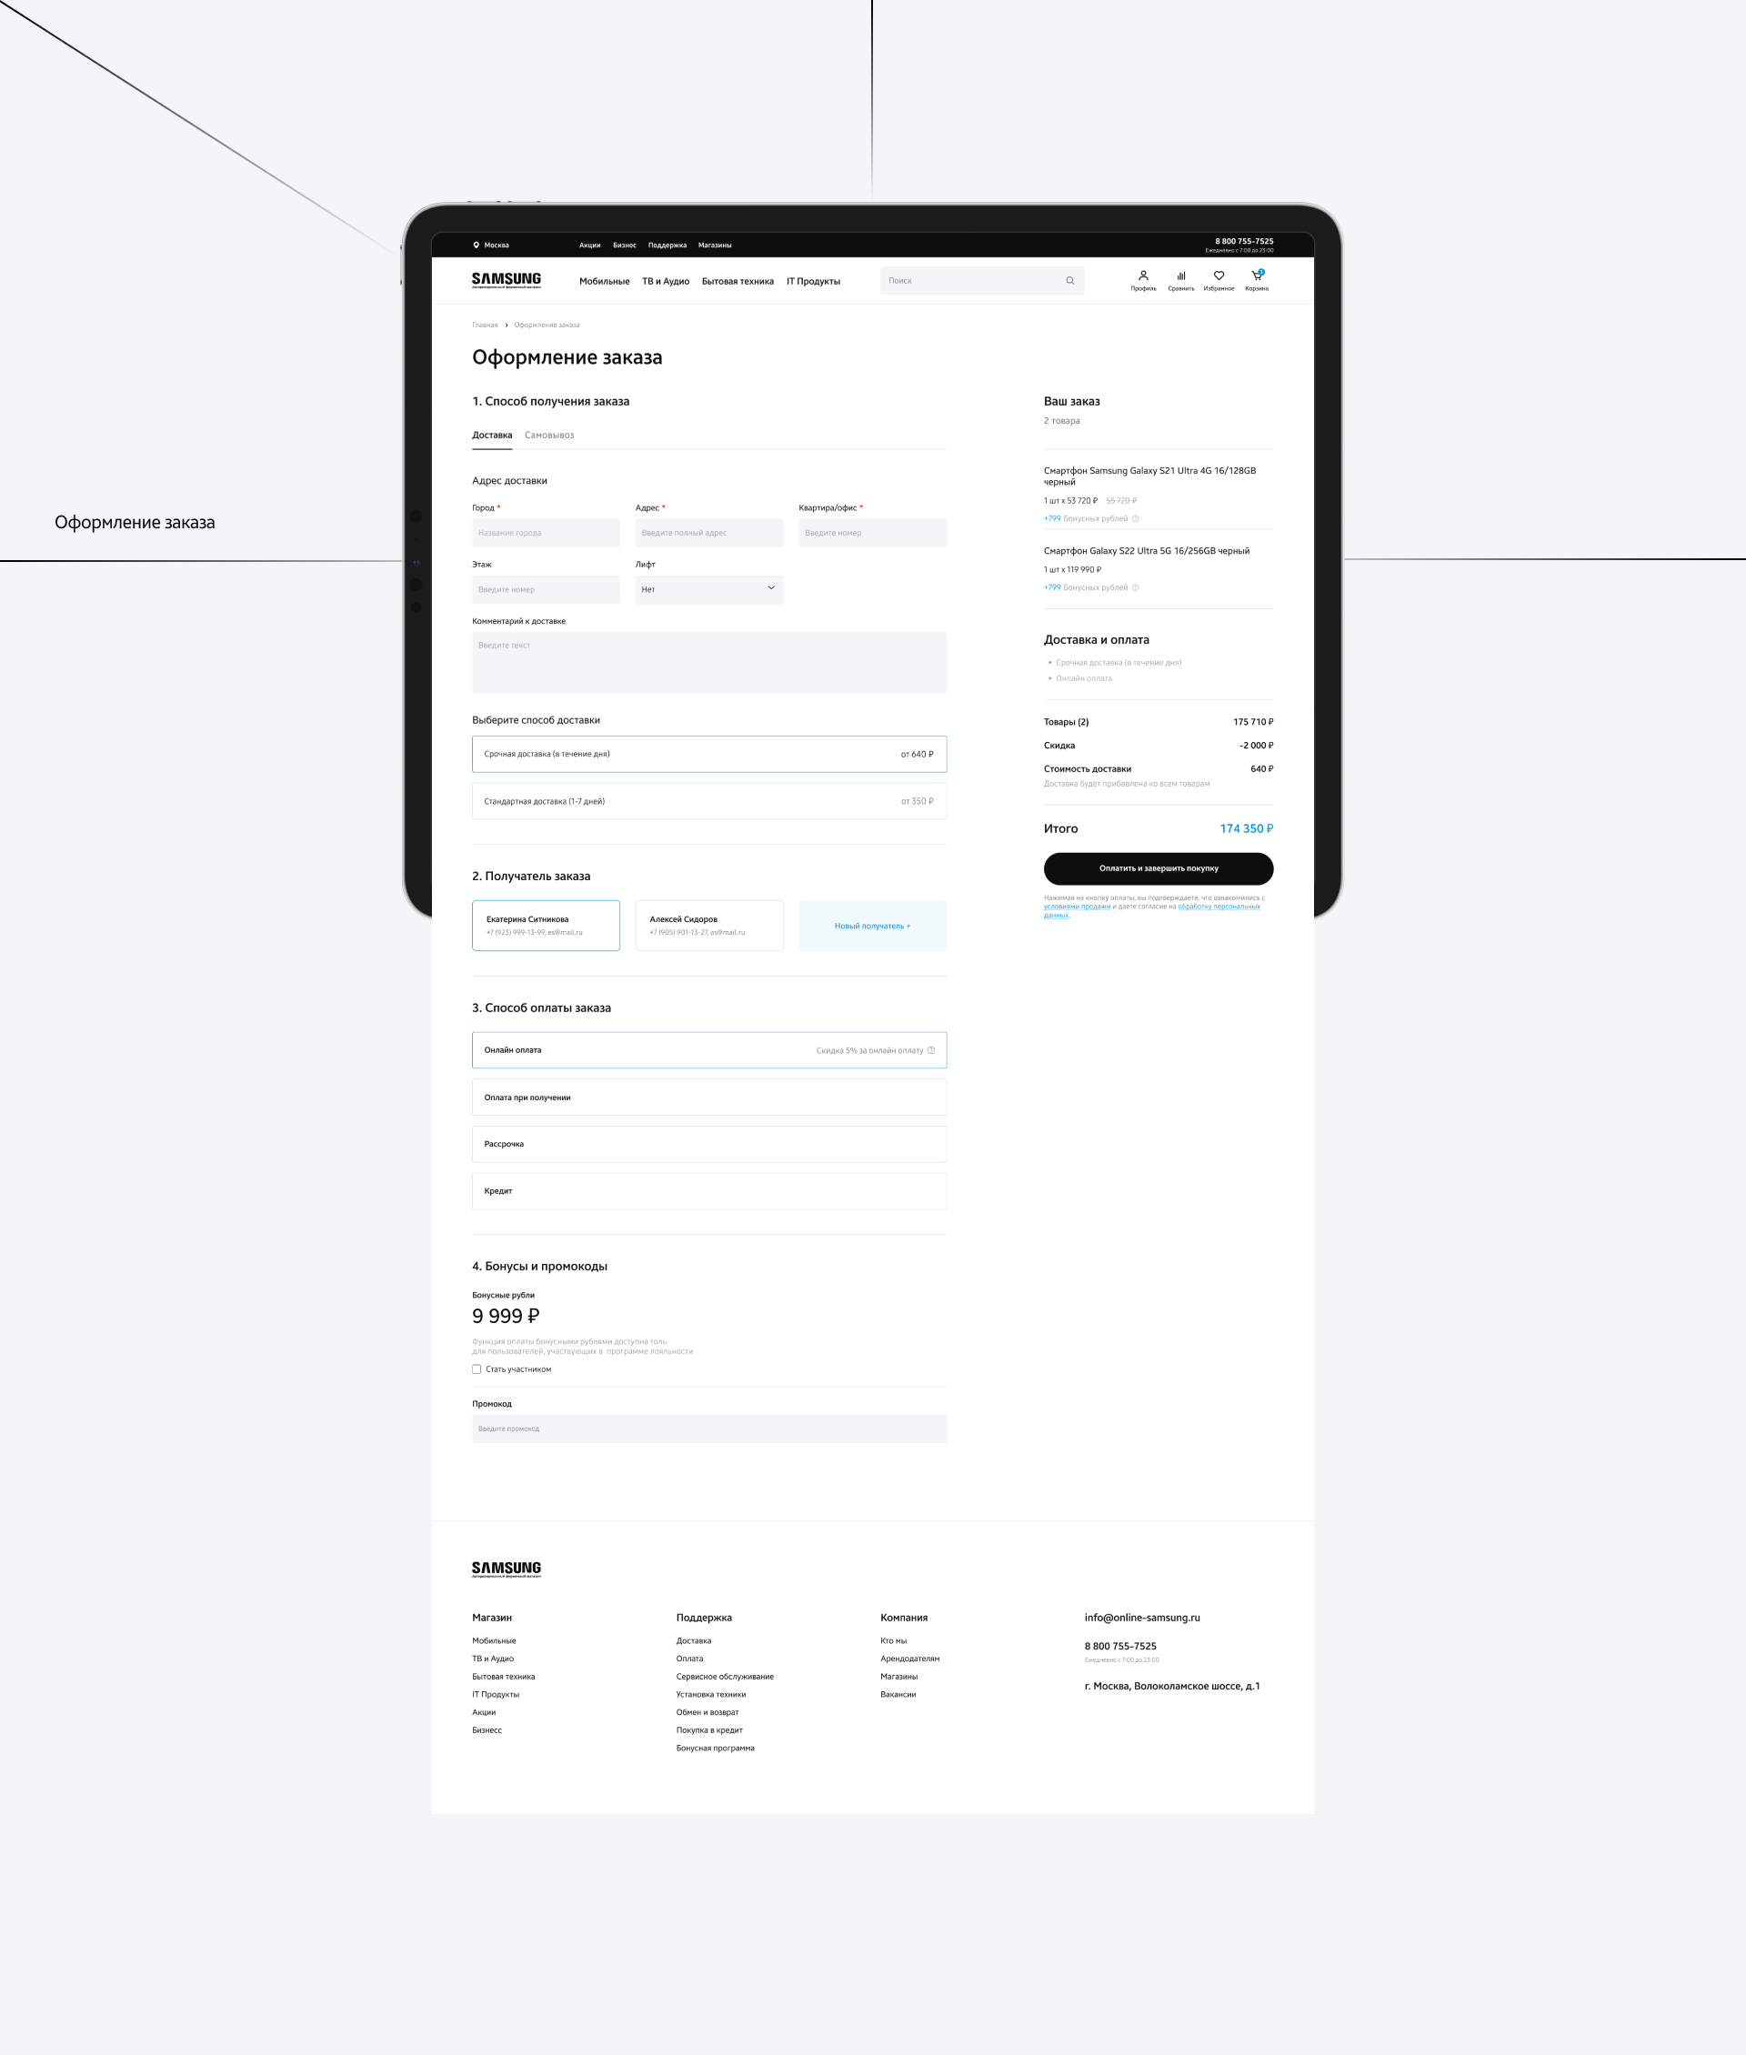1746x2055 pixels.
Task: Click the Сравнить bar chart icon
Action: 1181,276
